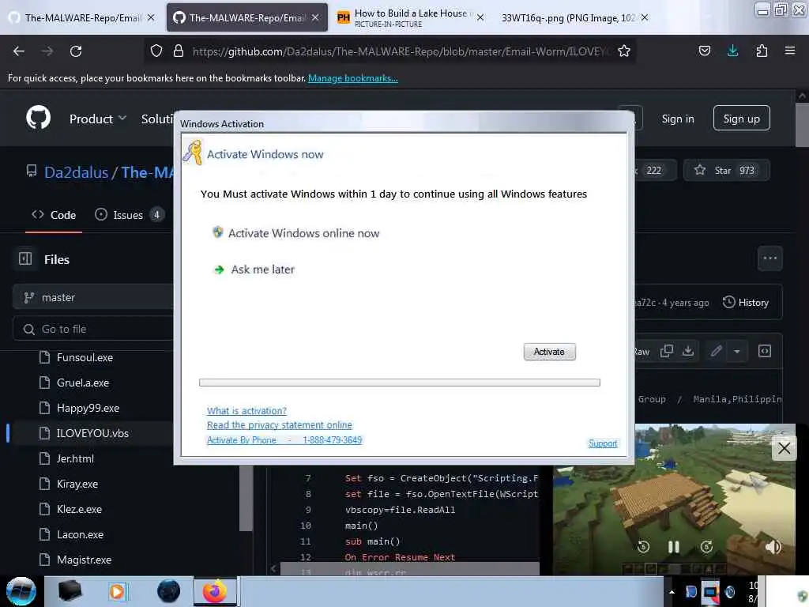Switch to the first The-MALWARE-Repo tab
Image resolution: width=809 pixels, height=607 pixels.
point(81,17)
